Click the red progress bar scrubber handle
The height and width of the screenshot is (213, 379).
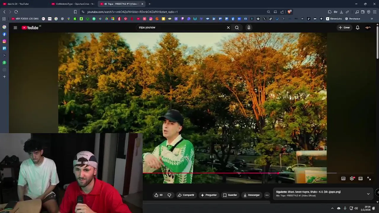[279, 173]
